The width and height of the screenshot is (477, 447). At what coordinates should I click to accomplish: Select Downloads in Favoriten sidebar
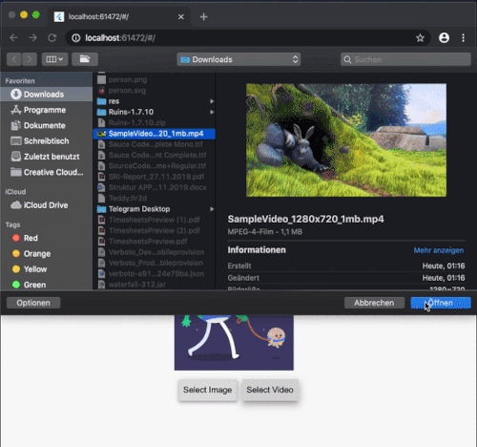click(47, 95)
